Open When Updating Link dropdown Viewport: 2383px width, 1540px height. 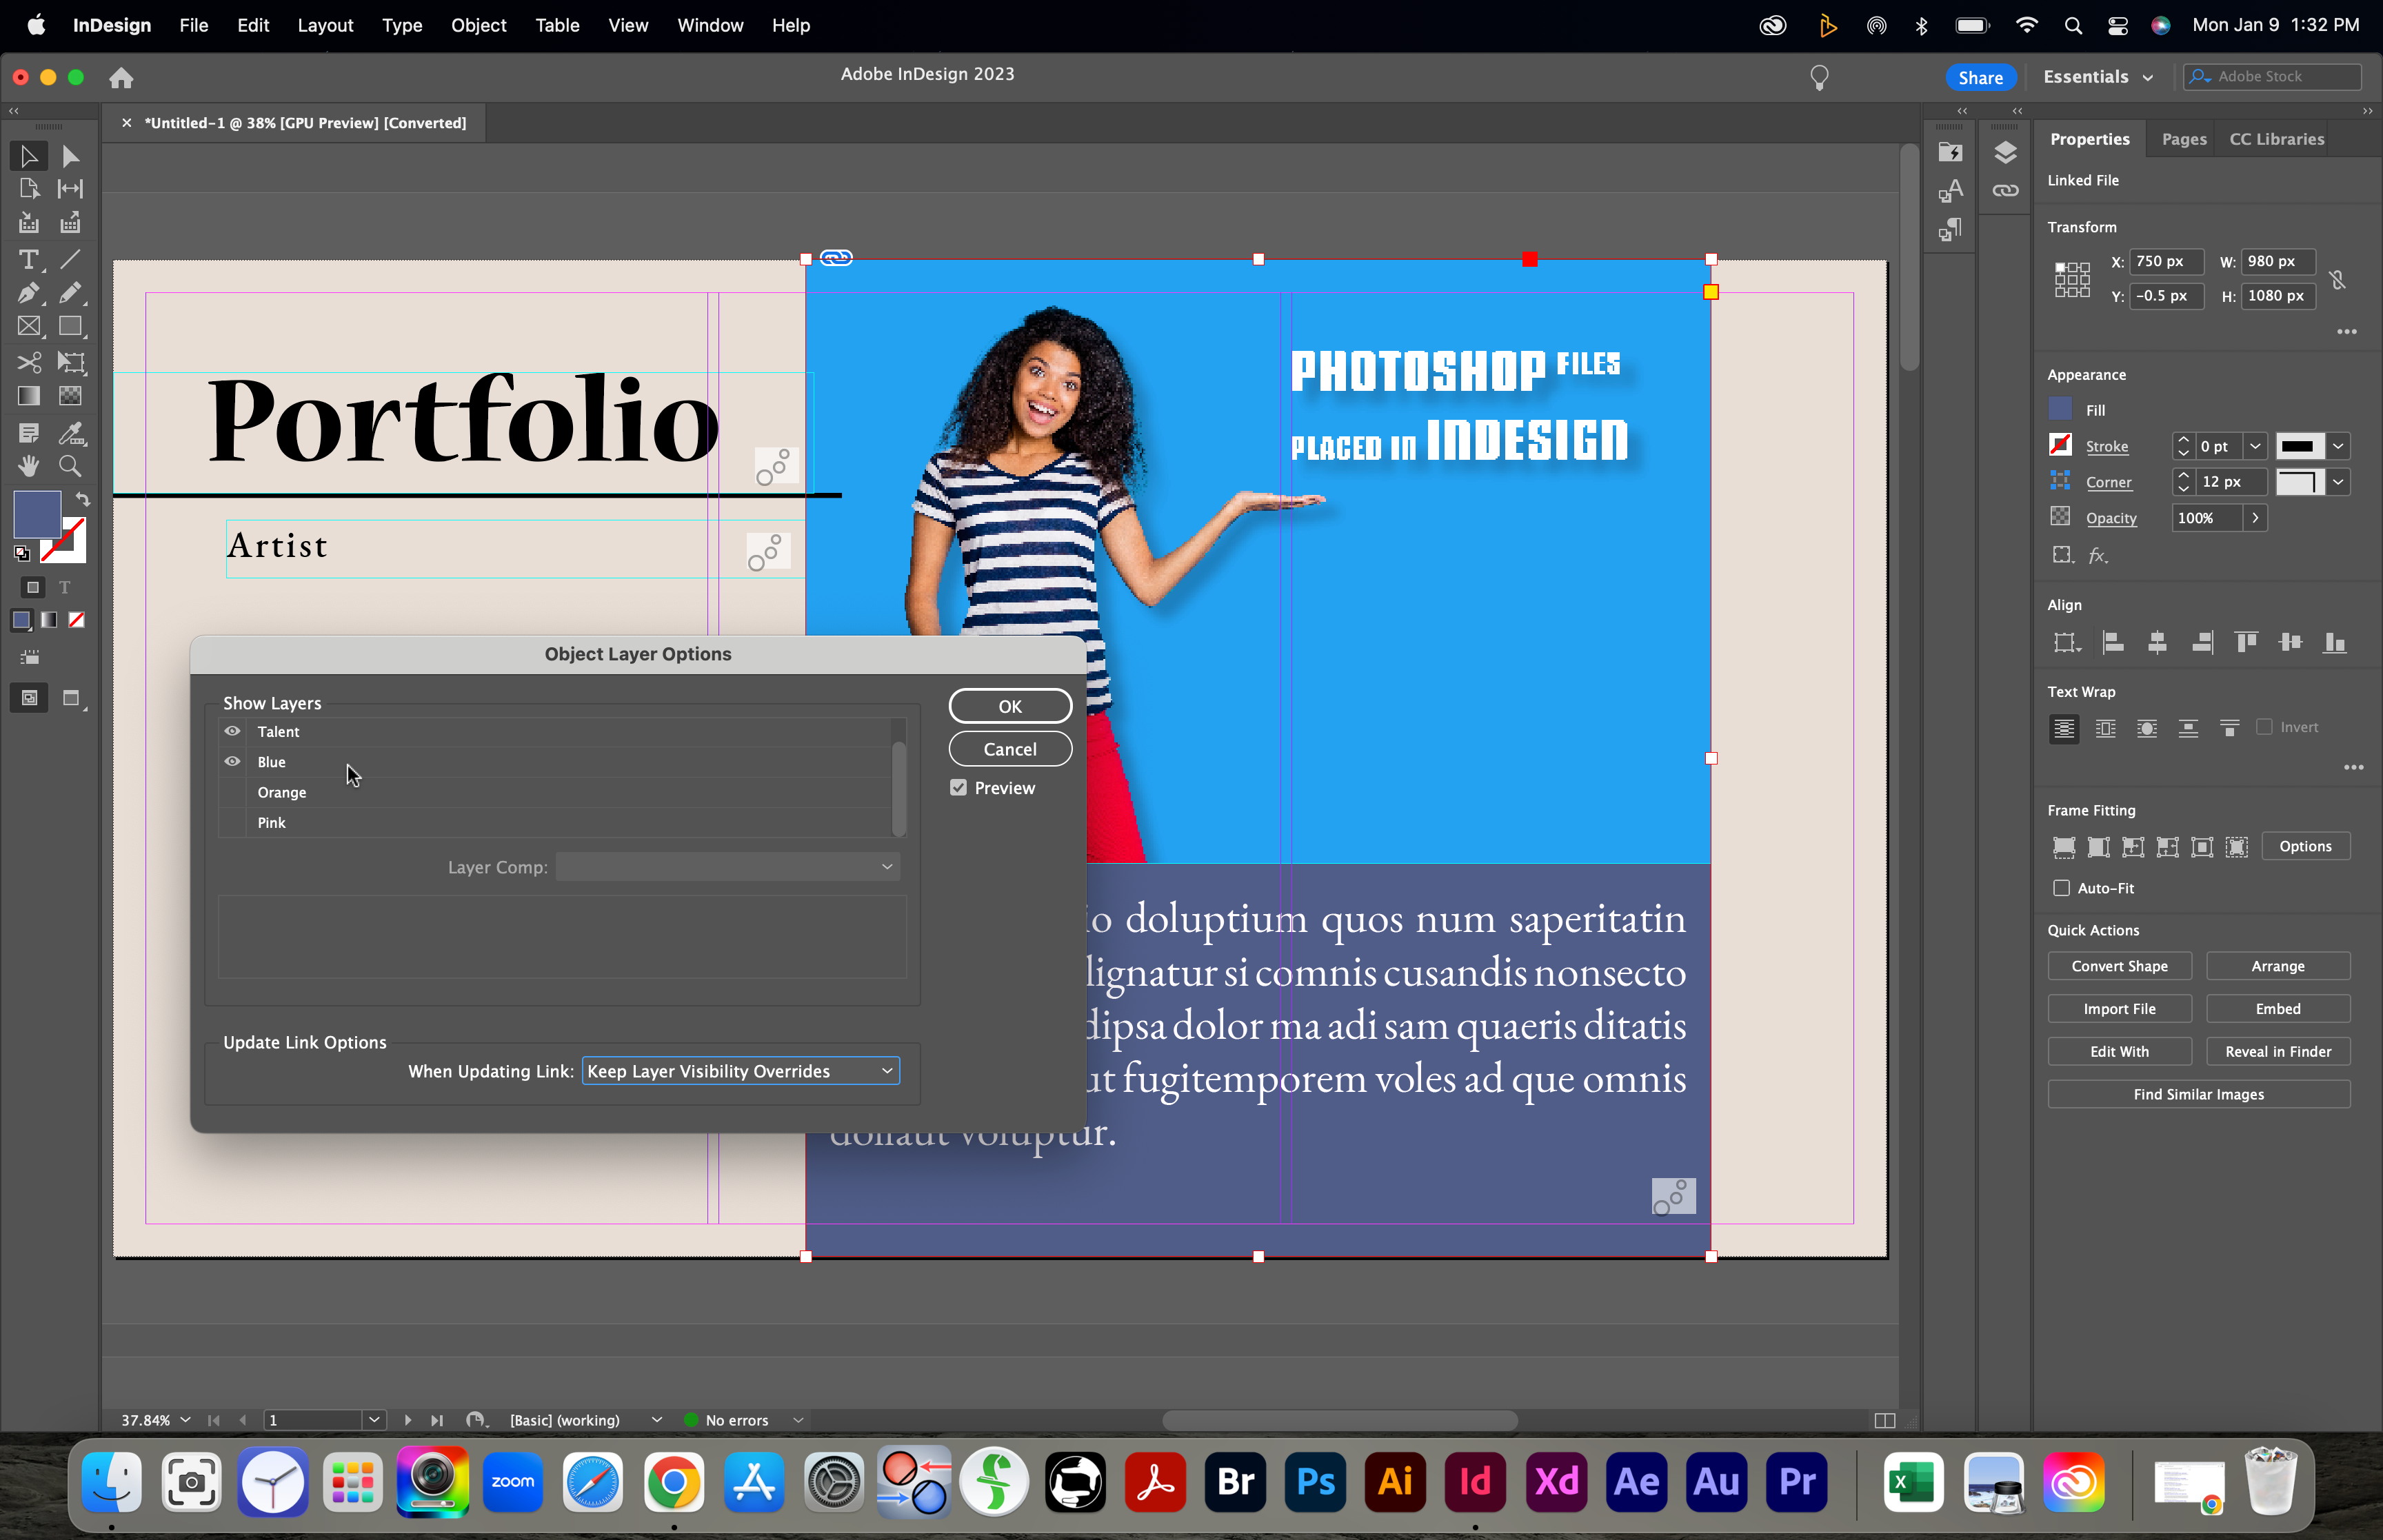(x=741, y=1071)
